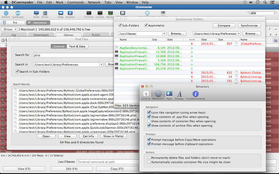Click the Refresh toolbar icon
The image size is (279, 174).
(x=6, y=13)
